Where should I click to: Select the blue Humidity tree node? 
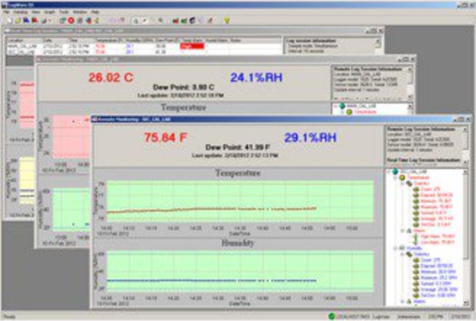click(x=414, y=248)
